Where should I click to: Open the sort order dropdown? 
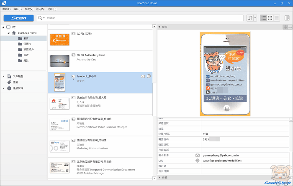coord(252,18)
